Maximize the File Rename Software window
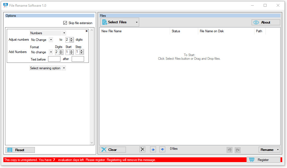The image size is (287, 168). click(265, 5)
